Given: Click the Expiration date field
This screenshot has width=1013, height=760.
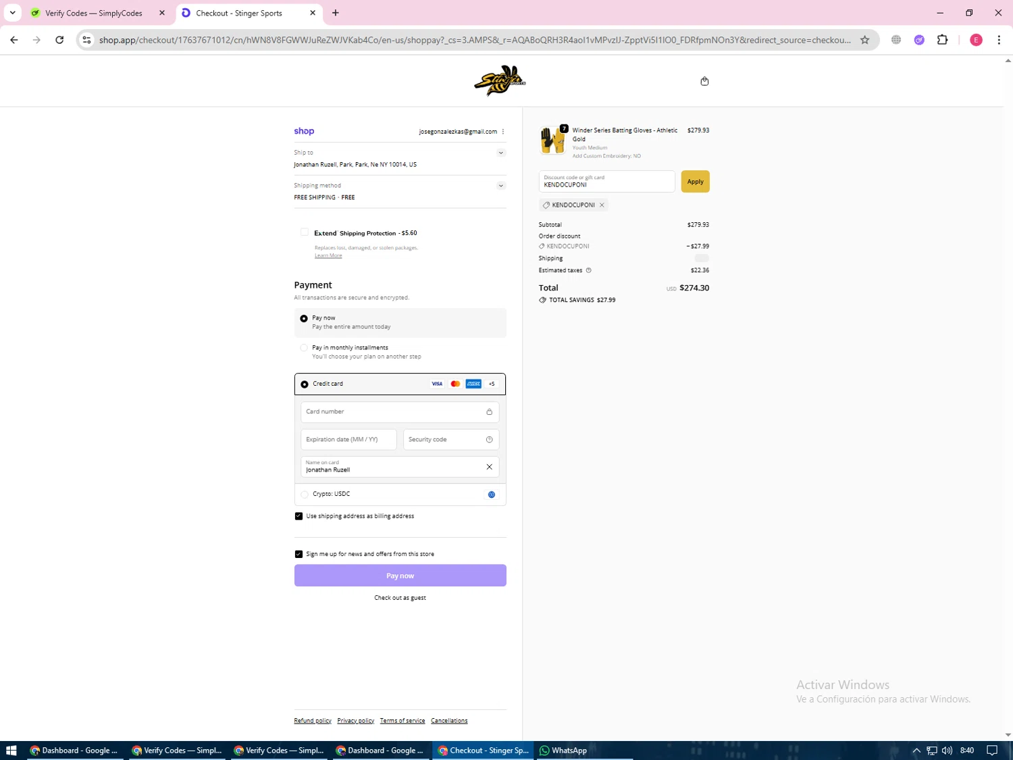Looking at the screenshot, I should pos(348,440).
